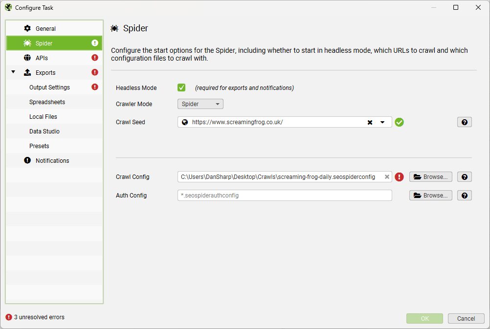490x329 pixels.
Task: Open Local Files export settings
Action: (x=54, y=116)
